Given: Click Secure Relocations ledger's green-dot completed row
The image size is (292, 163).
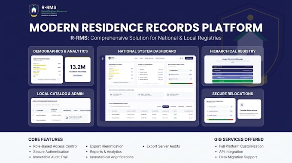Looking at the screenshot, I should coord(220,111).
